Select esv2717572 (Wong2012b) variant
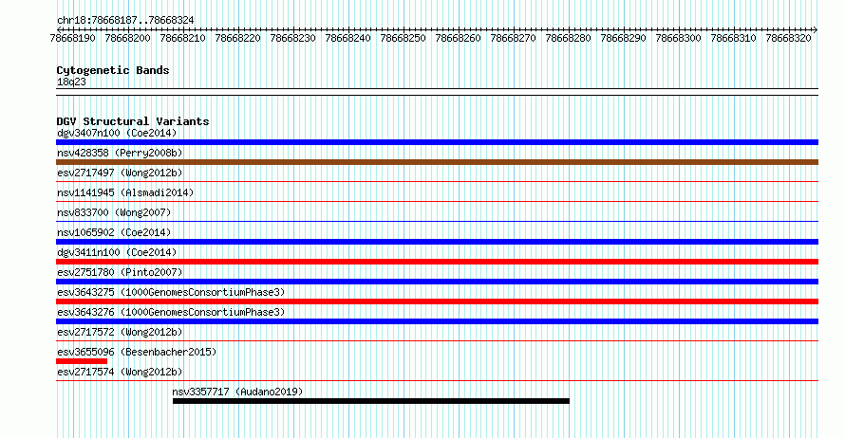845x438 pixels. tap(120, 332)
